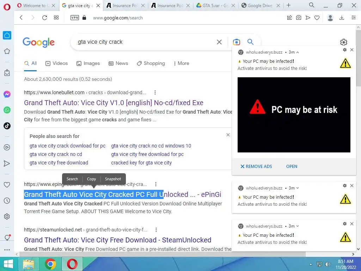Open lonebullet result options three dots
This screenshot has height=271, width=361.
[x=155, y=92]
